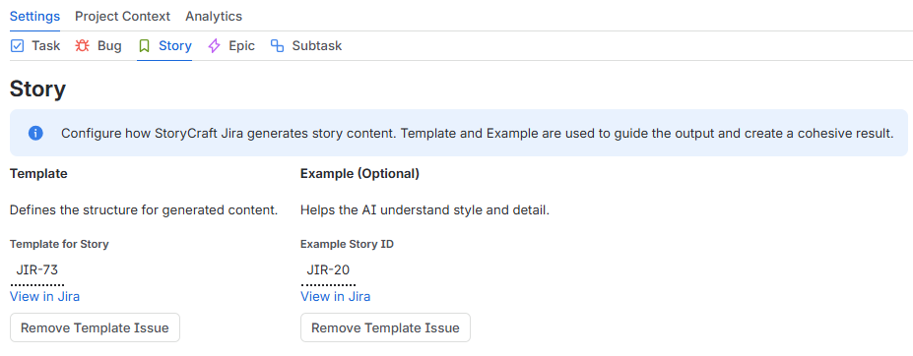The width and height of the screenshot is (913, 356).
Task: Select the Epic issue type tab
Action: click(231, 46)
